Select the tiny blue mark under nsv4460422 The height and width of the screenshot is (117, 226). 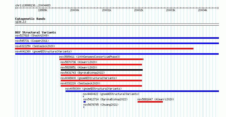click(83, 96)
